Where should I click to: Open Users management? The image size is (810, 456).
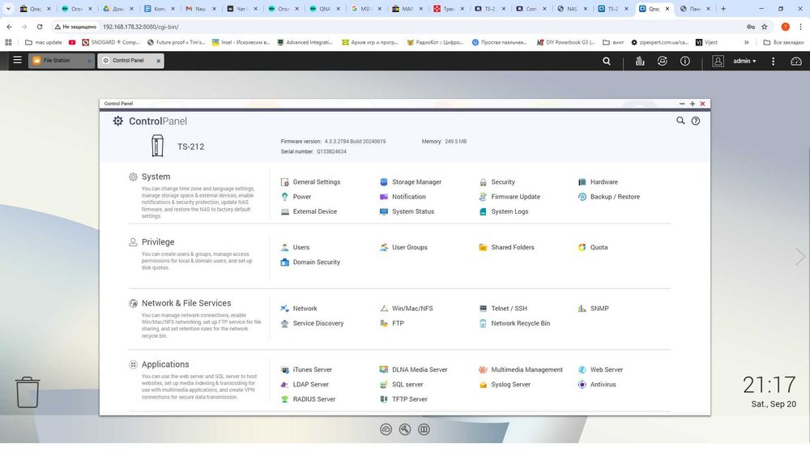pos(295,247)
